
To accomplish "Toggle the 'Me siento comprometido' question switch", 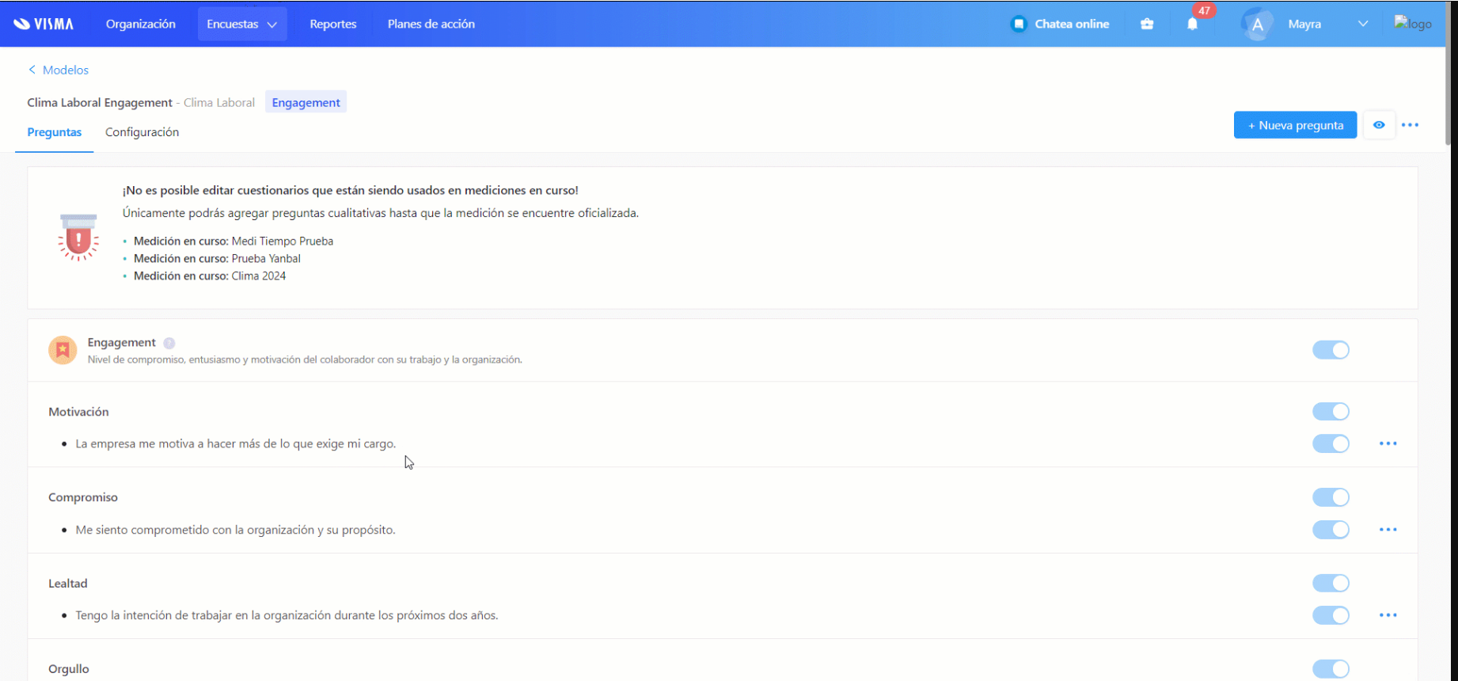I will 1331,530.
